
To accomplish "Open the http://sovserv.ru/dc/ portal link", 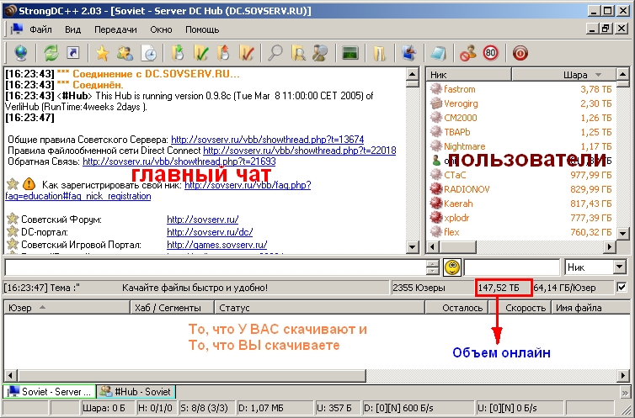I will pyautogui.click(x=210, y=232).
